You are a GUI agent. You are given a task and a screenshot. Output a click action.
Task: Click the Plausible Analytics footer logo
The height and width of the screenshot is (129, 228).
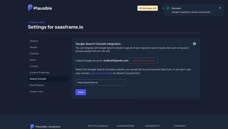[x=45, y=126]
